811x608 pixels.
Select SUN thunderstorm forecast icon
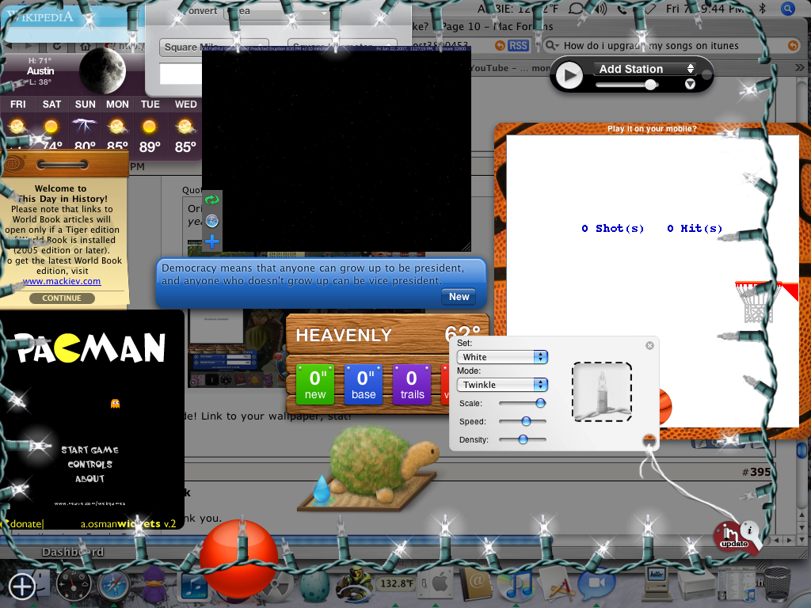coord(84,126)
